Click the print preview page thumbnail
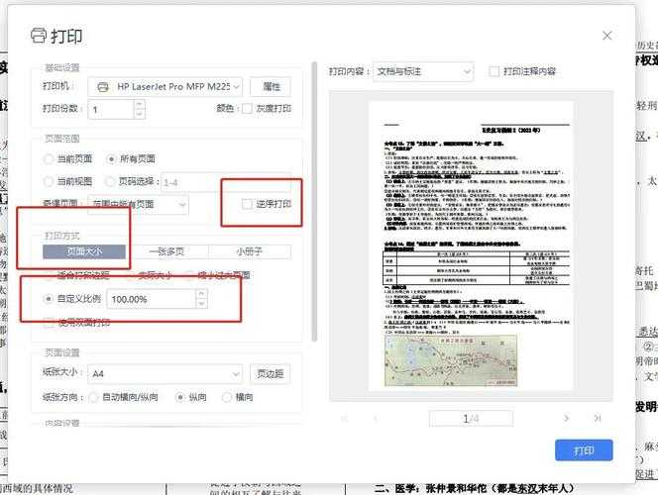658x495 pixels. coord(471,246)
